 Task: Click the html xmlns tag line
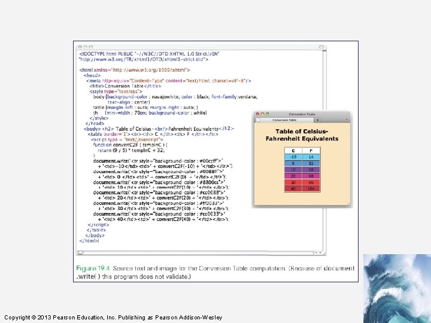tap(135, 70)
